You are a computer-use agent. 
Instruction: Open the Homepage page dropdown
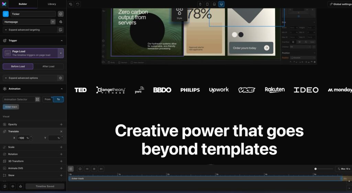tap(29, 22)
